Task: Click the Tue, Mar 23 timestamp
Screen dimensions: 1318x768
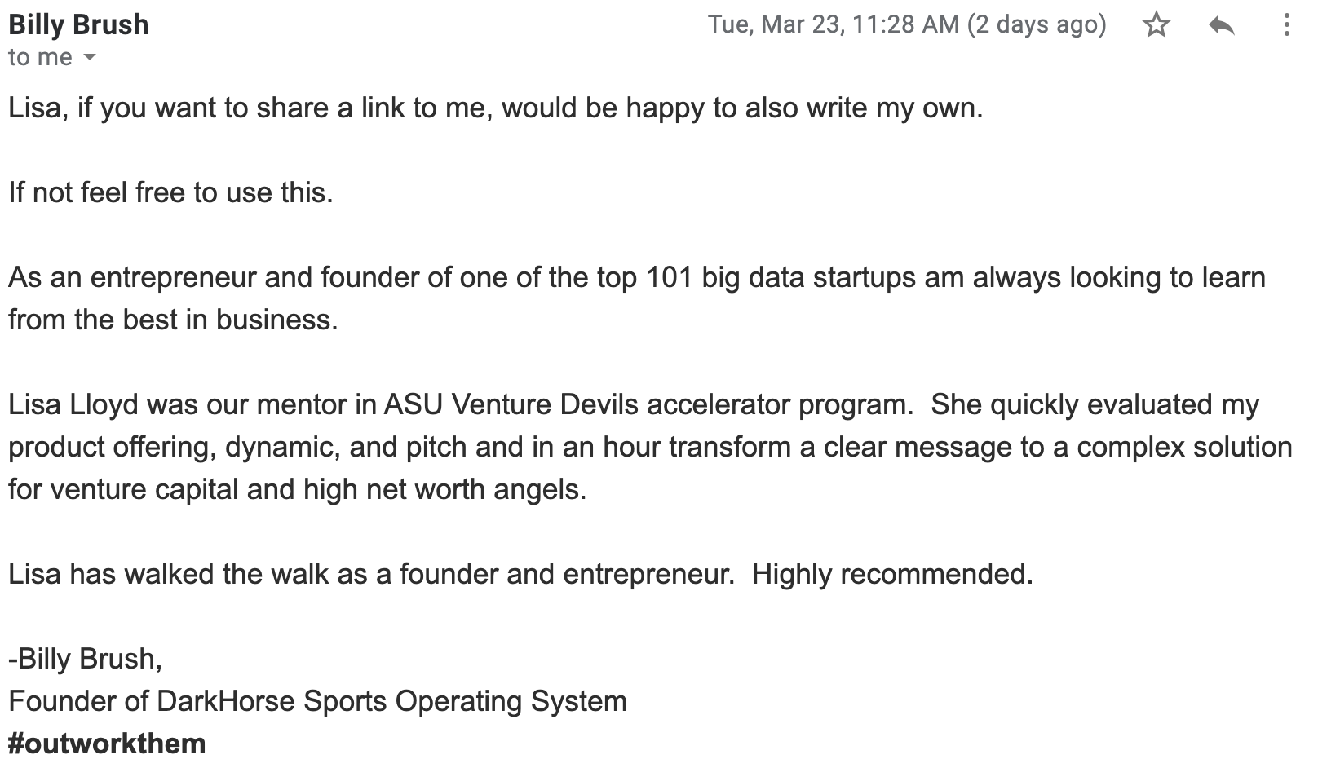Action: pos(834,24)
